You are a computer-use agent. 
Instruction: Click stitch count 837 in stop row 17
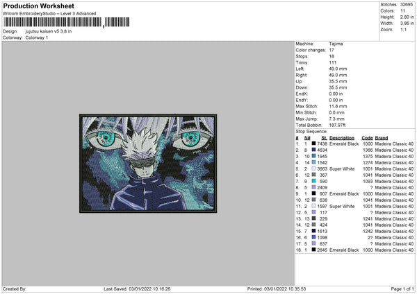click(x=323, y=243)
